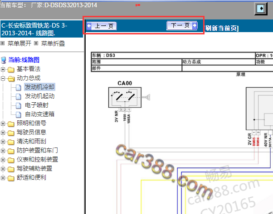Select the 动力总成 tree label
273x214 pixels.
(x=29, y=78)
